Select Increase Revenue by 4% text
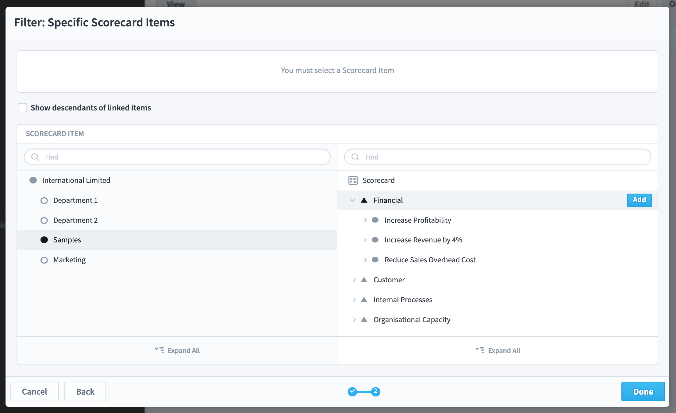This screenshot has height=413, width=676. coord(423,240)
